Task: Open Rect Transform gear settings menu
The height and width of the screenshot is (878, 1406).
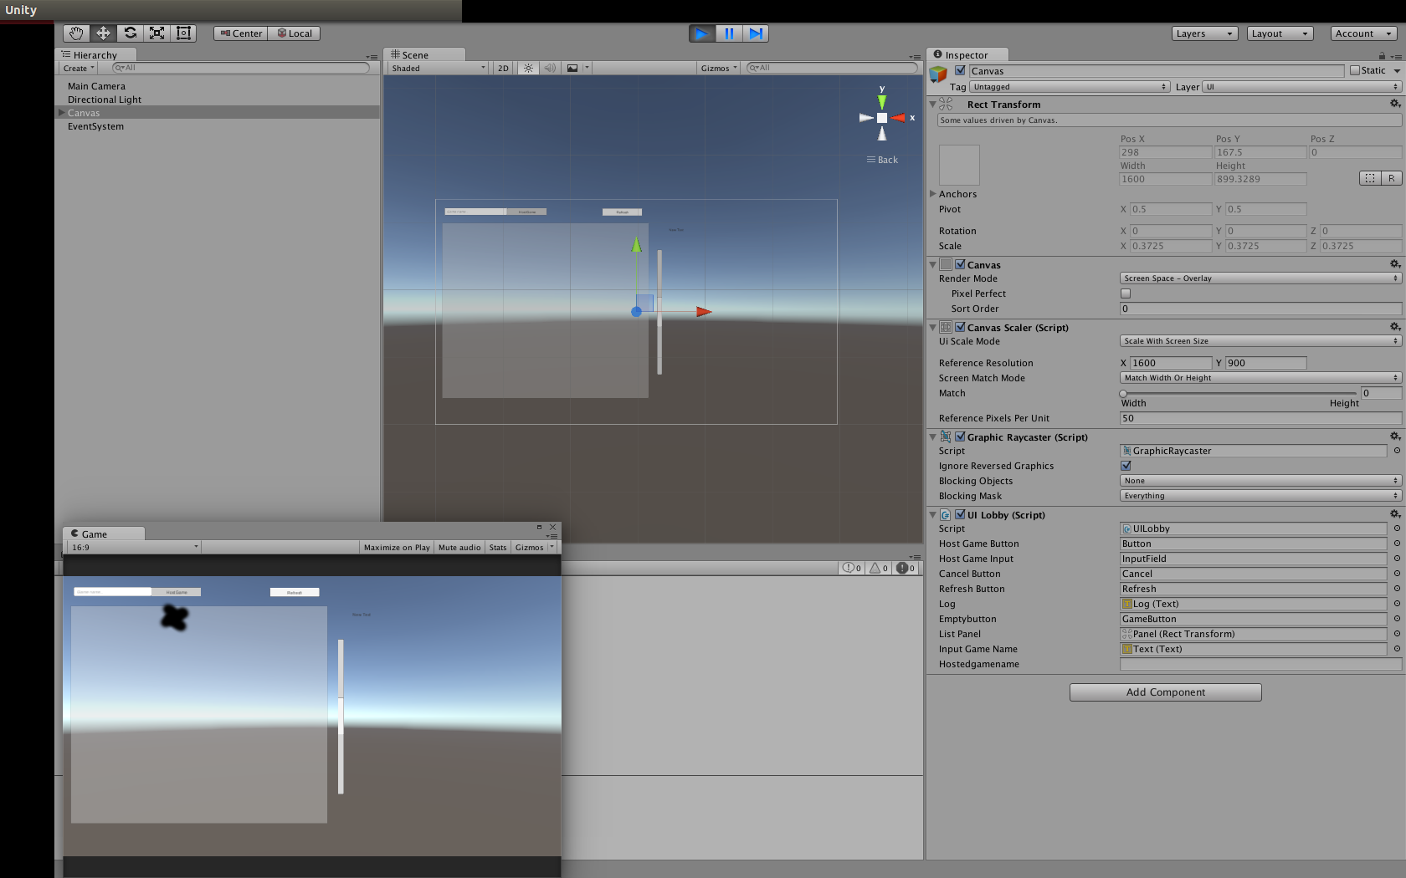Action: 1395,104
